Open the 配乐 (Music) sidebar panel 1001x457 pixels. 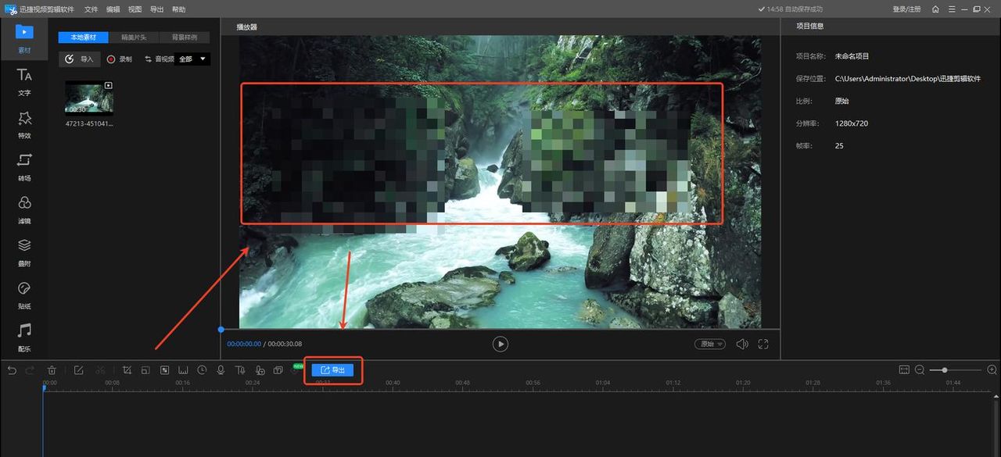pos(24,337)
